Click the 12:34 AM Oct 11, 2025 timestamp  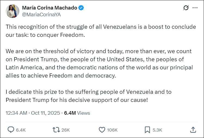[33, 113]
